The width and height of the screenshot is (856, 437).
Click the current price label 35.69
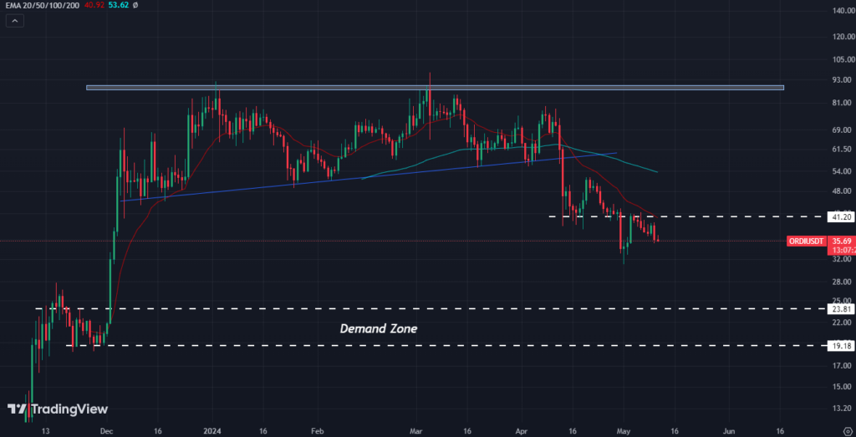(x=841, y=241)
